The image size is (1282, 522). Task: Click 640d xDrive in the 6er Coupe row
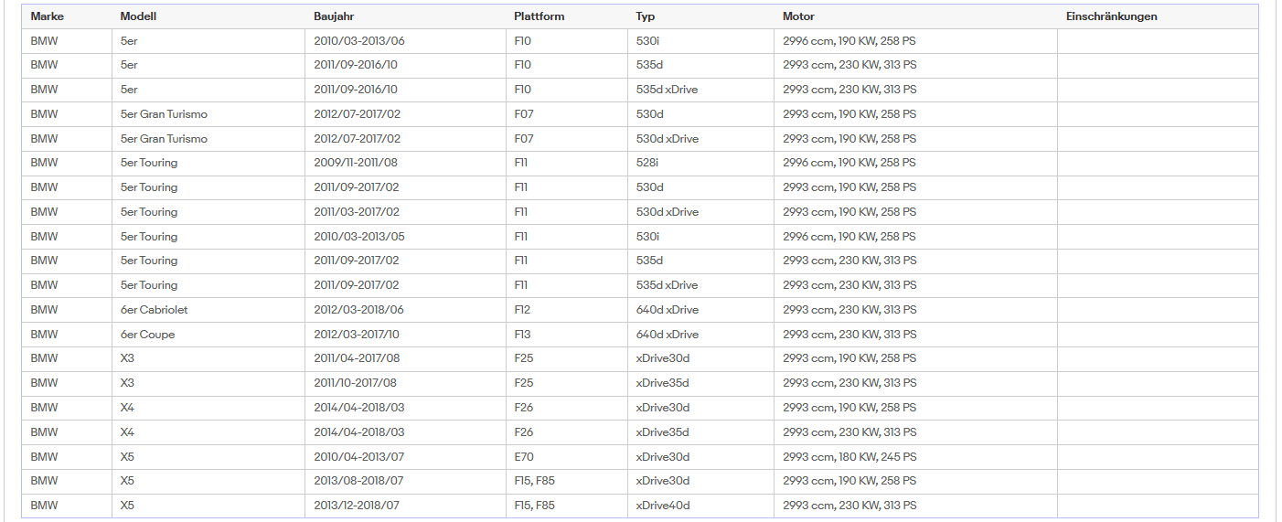[x=700, y=335]
